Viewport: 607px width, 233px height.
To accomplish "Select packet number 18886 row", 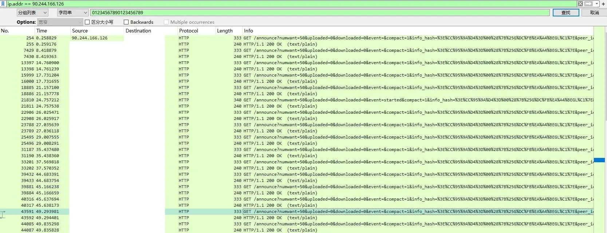I will pos(297,94).
